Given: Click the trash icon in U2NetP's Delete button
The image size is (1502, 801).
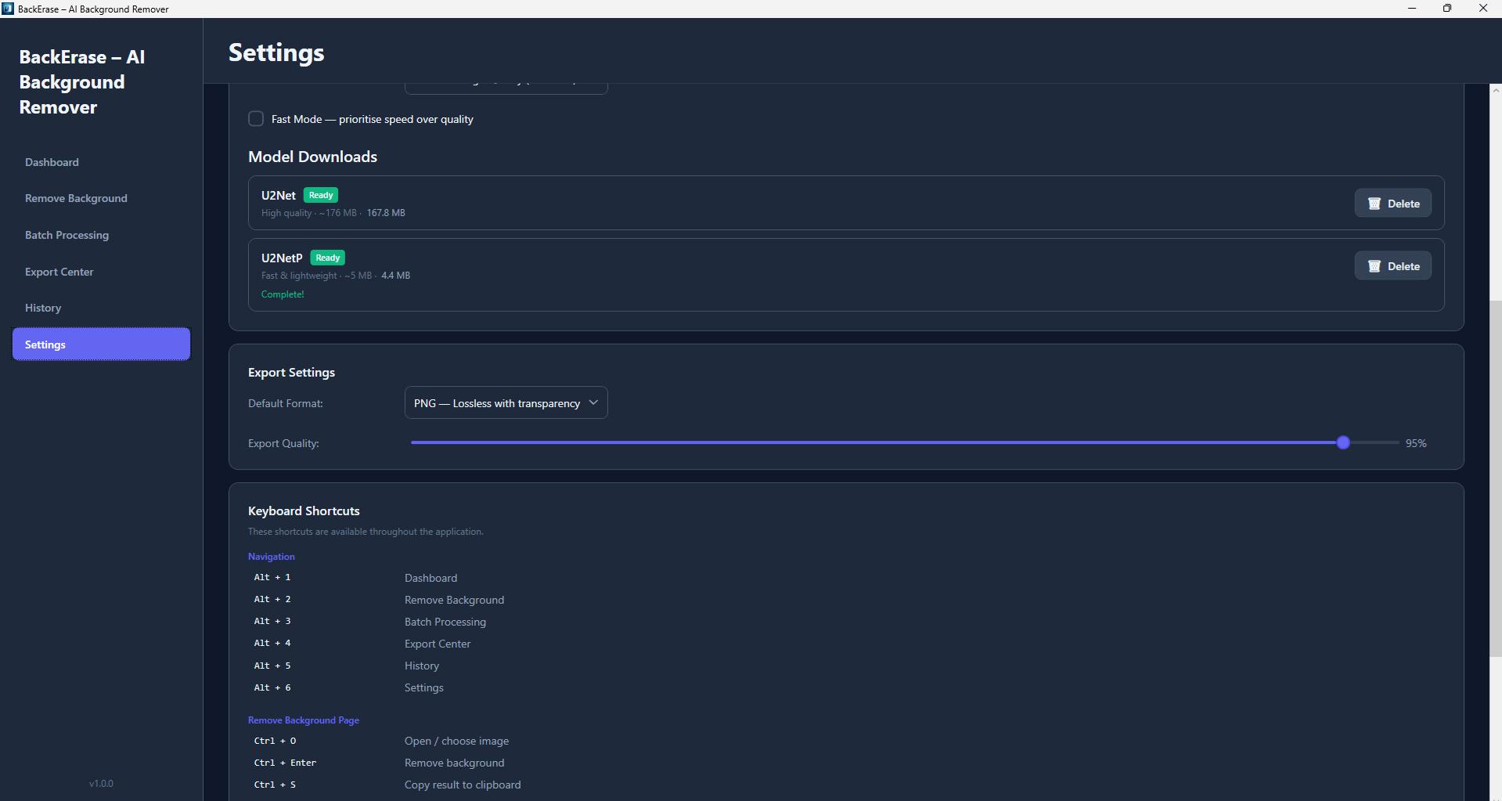Looking at the screenshot, I should [x=1374, y=266].
